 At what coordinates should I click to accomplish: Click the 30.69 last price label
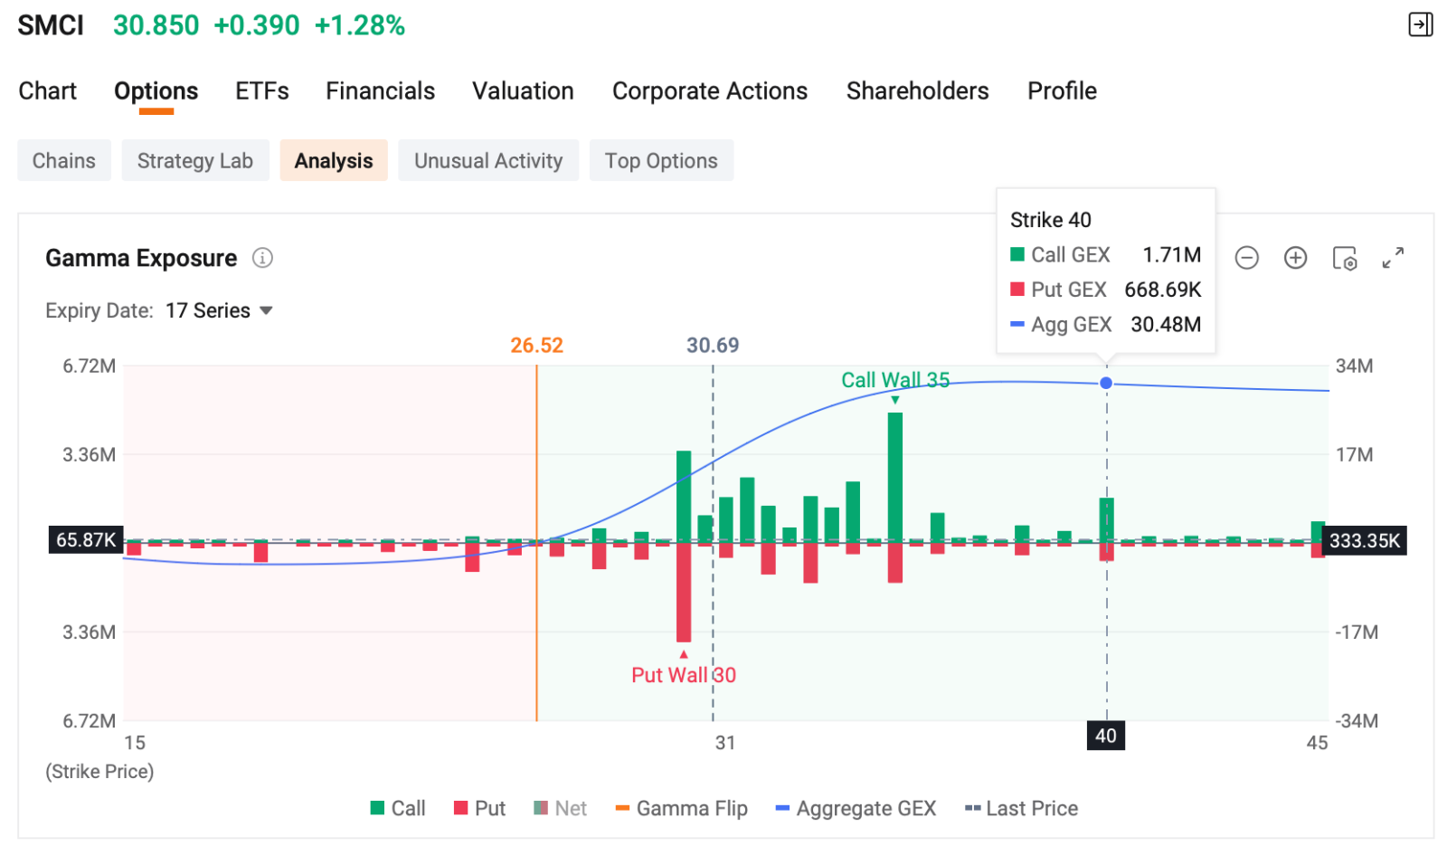tap(713, 345)
